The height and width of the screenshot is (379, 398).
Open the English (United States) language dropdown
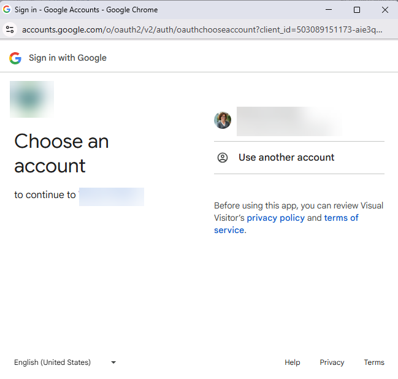[53, 362]
